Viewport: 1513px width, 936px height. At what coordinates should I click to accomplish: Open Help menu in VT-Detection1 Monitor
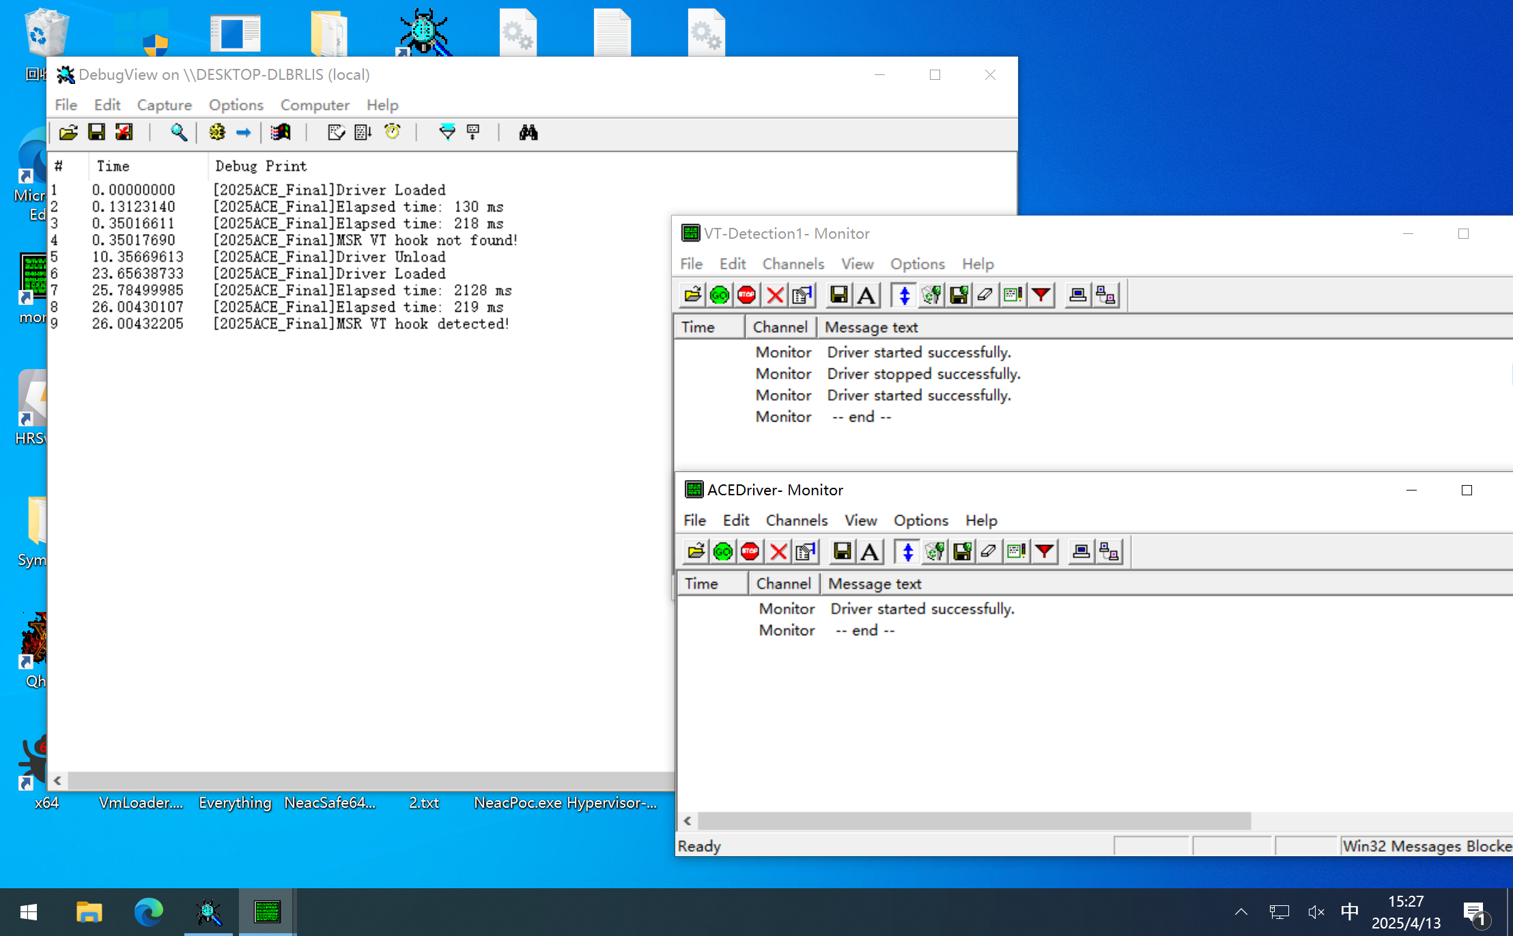(x=978, y=264)
